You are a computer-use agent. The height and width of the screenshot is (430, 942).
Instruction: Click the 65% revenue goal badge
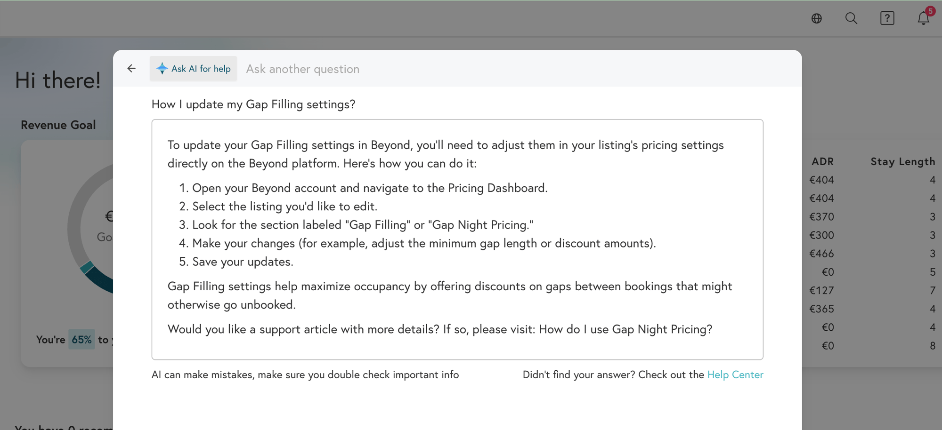click(81, 340)
